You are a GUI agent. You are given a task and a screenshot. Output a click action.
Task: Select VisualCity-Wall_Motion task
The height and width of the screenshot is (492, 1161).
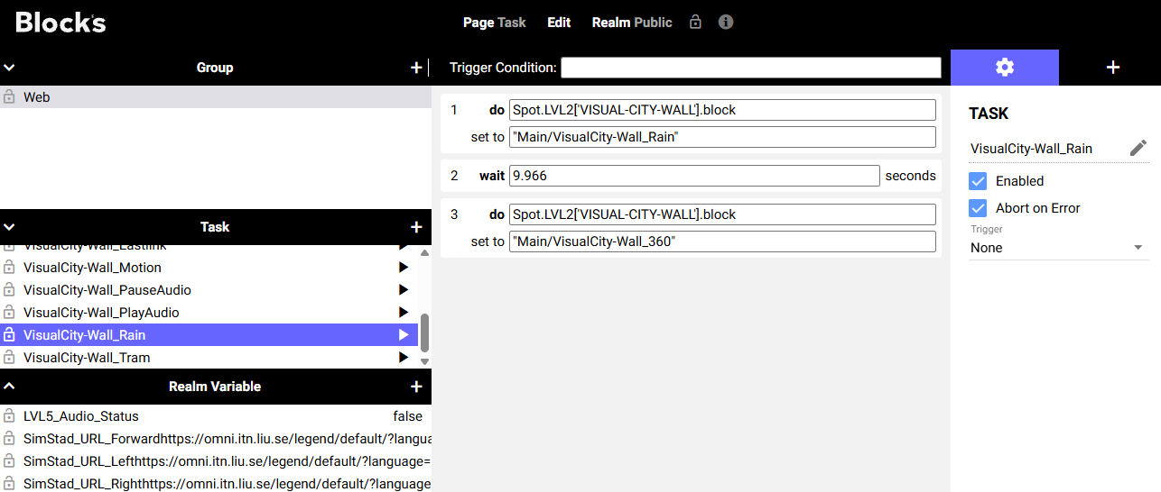pyautogui.click(x=209, y=268)
